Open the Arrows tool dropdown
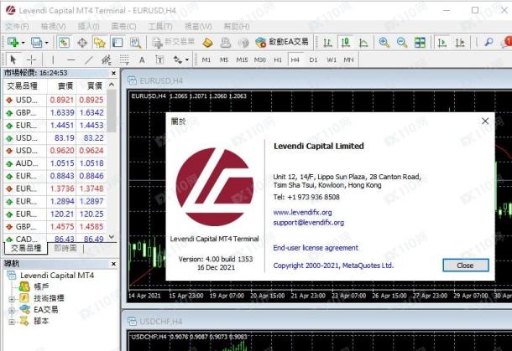This screenshot has width=512, height=351. (x=187, y=60)
